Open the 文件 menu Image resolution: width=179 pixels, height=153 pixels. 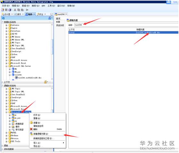[5, 6]
